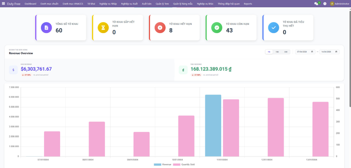Open the Reports menu
The width and height of the screenshot is (351, 168).
click(x=248, y=4)
